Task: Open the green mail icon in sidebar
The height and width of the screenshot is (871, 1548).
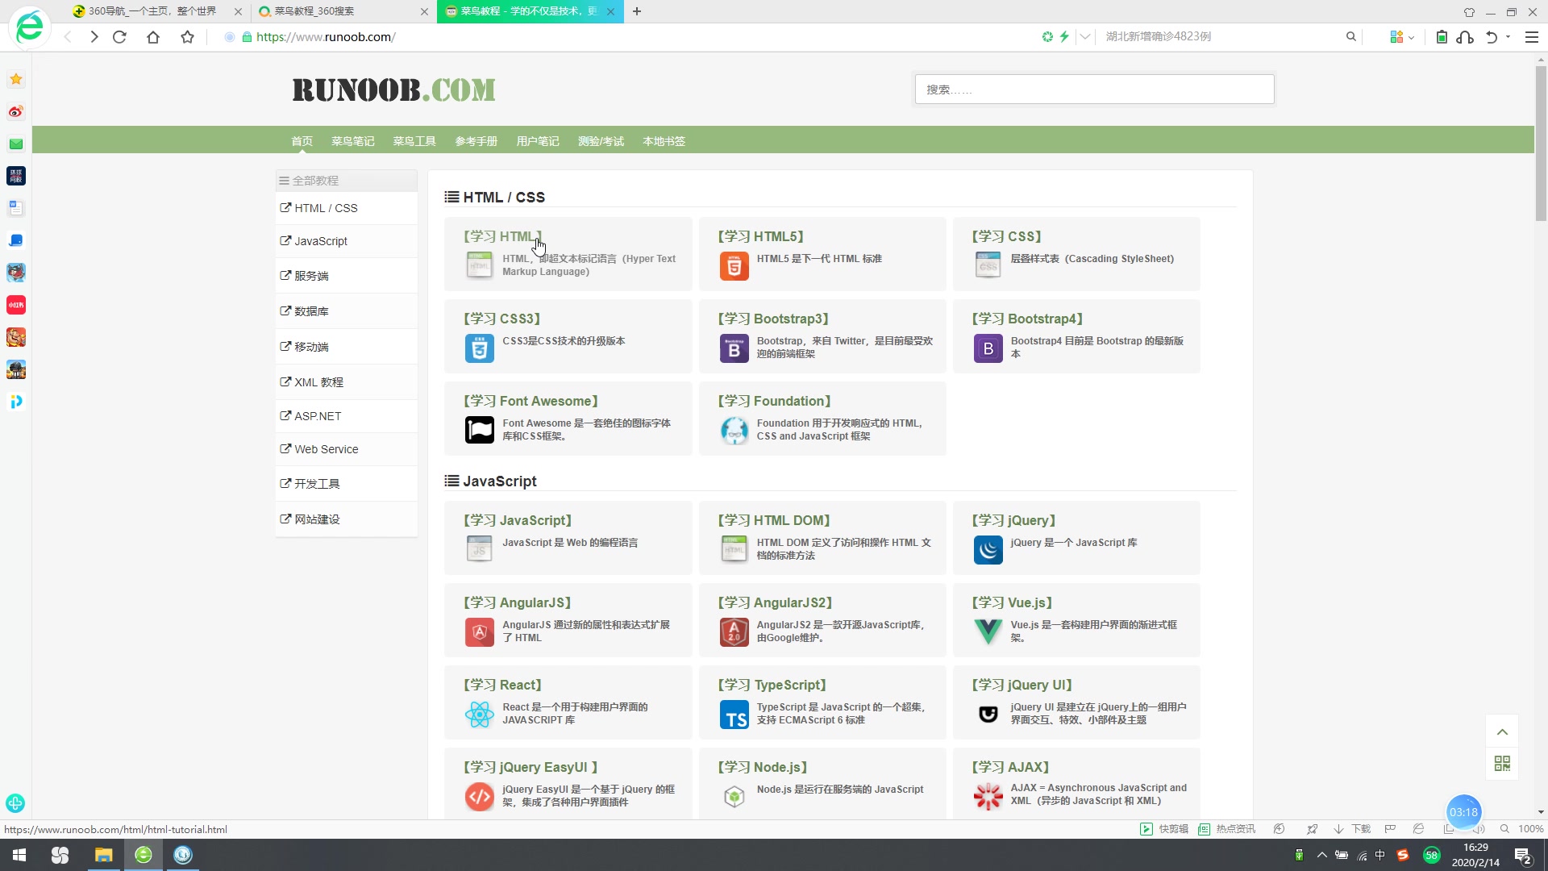Action: coord(16,144)
